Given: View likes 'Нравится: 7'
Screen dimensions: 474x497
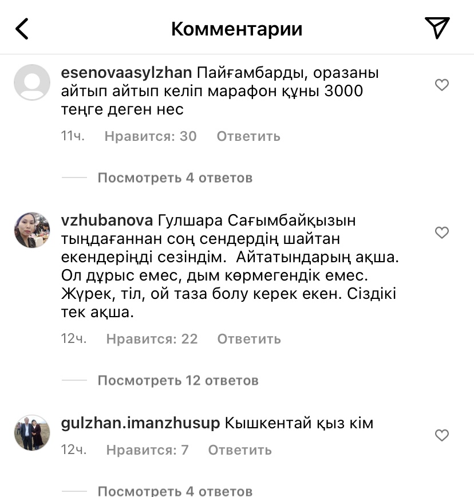Looking at the screenshot, I should pyautogui.click(x=147, y=450).
